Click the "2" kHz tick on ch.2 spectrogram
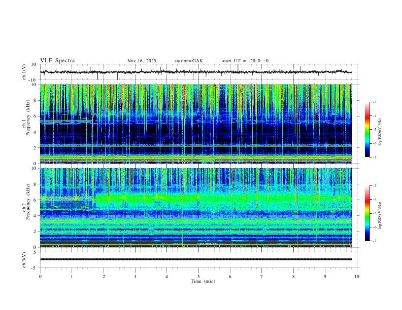Viewport: 402px width, 310px height. coord(36,231)
